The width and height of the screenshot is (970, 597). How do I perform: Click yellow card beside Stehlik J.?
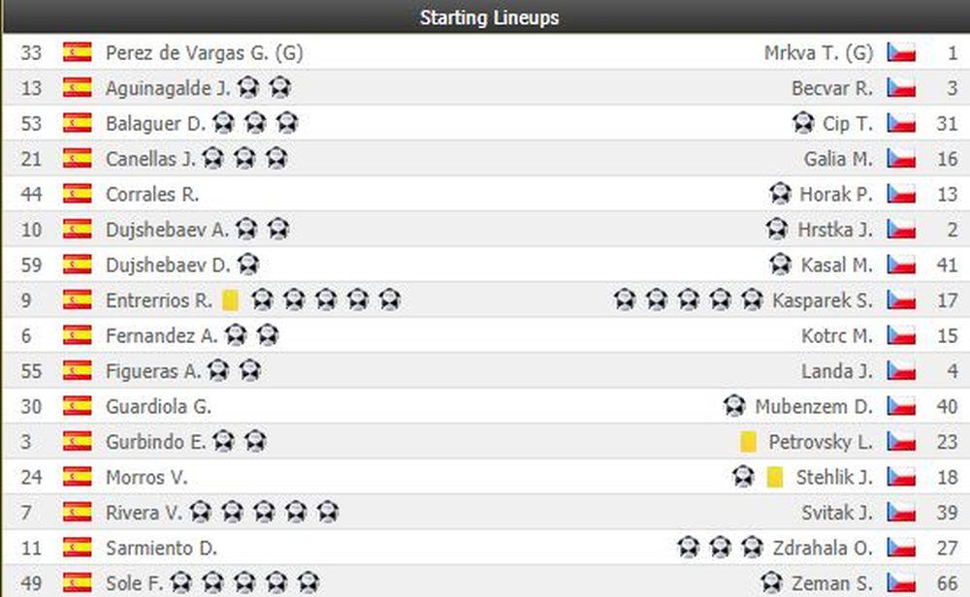tap(774, 477)
